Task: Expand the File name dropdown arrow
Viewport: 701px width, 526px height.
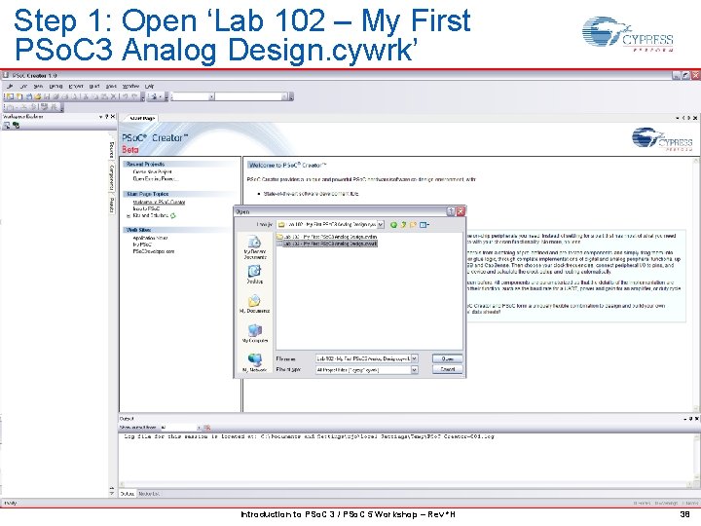Action: click(415, 358)
